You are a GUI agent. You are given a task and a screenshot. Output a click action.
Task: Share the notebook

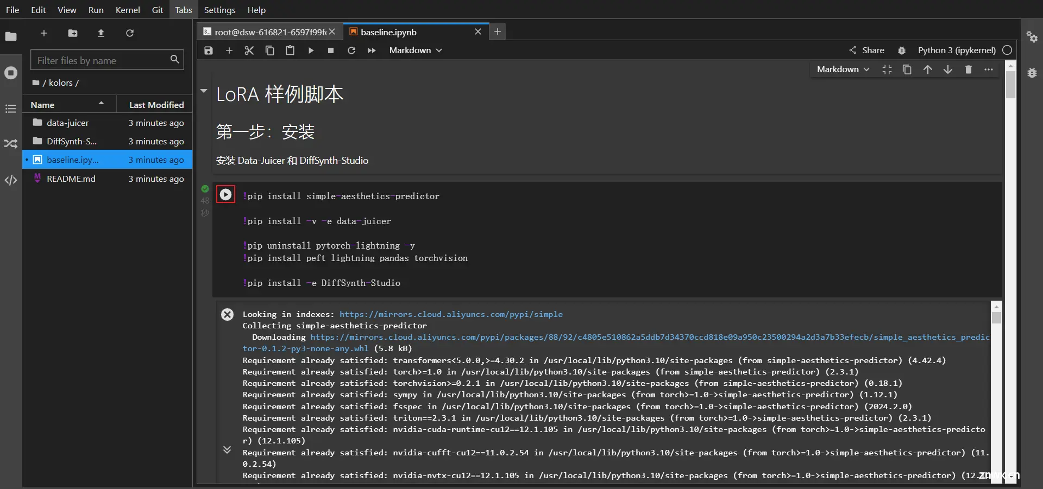click(x=866, y=50)
